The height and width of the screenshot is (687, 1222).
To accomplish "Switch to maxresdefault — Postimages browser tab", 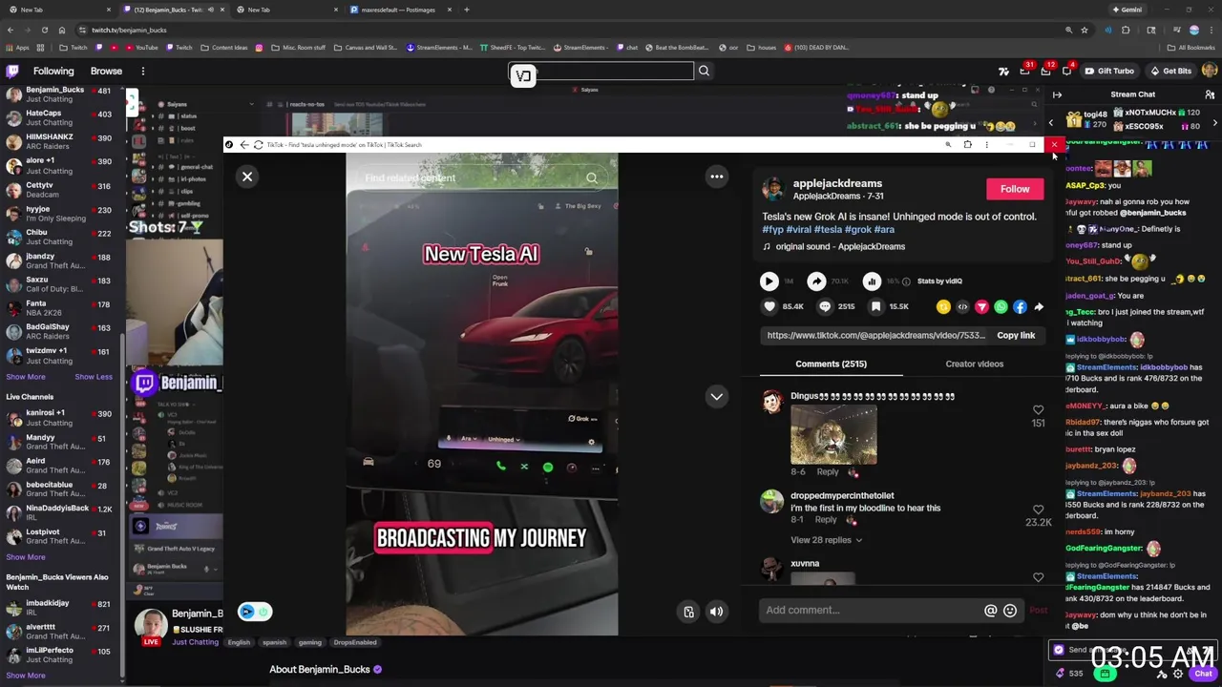I will click(398, 10).
